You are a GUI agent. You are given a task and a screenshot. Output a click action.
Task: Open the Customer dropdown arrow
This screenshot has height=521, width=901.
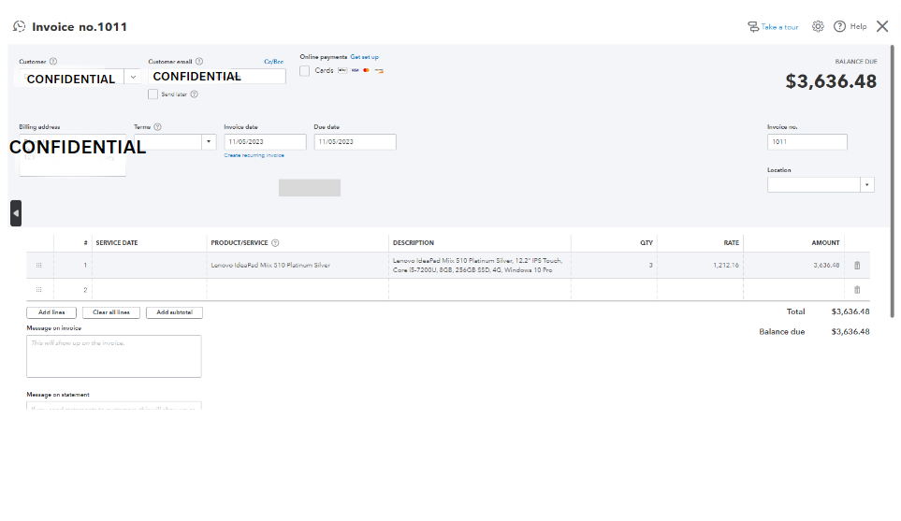(x=133, y=77)
